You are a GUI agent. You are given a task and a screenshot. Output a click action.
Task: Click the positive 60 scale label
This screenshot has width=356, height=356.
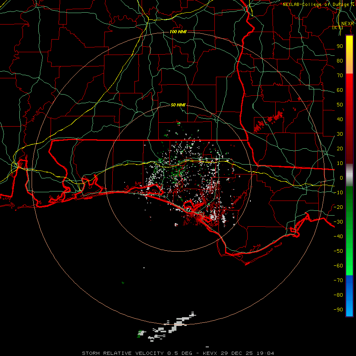coord(340,90)
